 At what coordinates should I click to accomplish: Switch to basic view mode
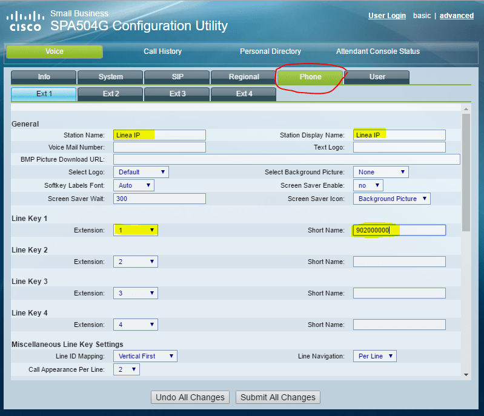(x=422, y=16)
